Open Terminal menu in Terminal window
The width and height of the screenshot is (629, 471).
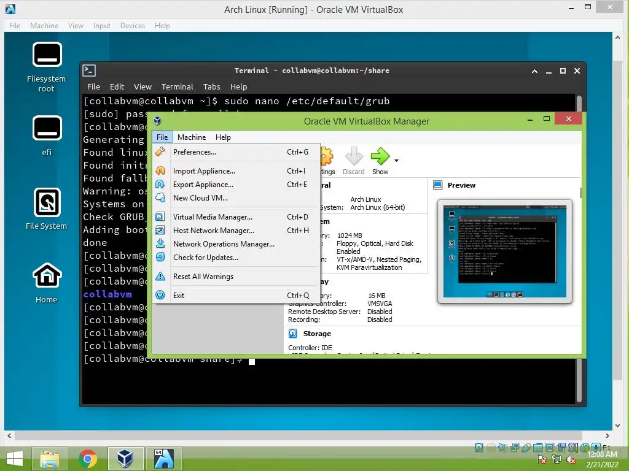click(177, 86)
